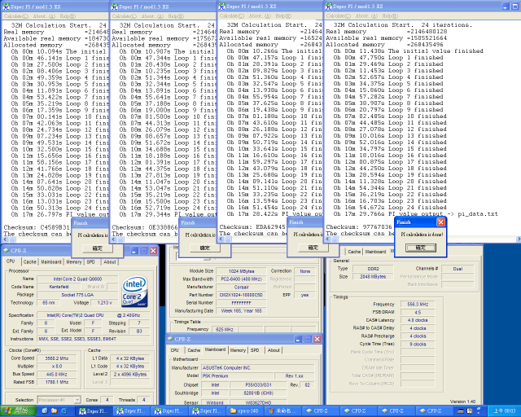Click CPU-Z title bar icon in the CPU tab window
521x417 pixels.
(6, 250)
